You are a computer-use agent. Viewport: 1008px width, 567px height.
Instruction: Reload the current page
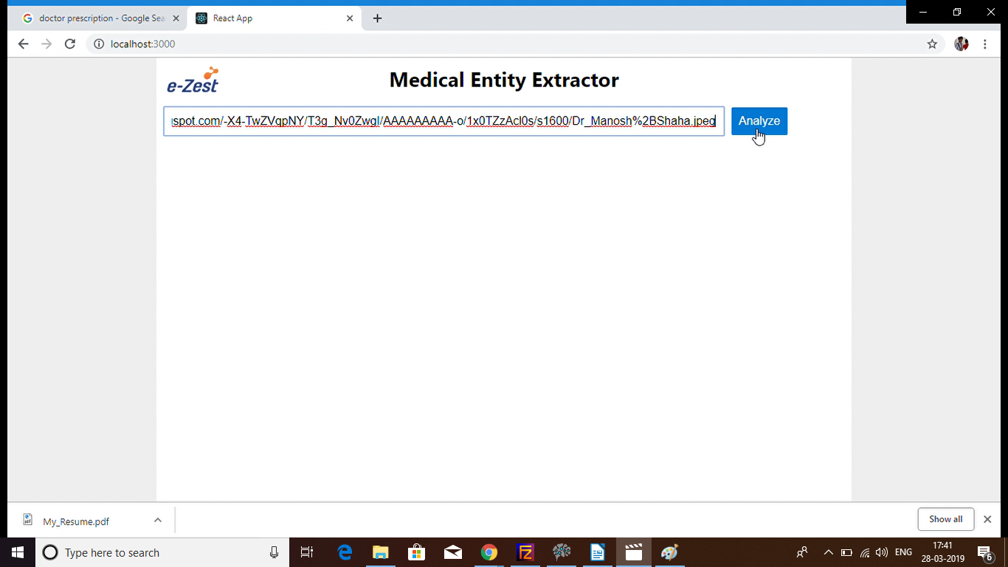point(70,44)
